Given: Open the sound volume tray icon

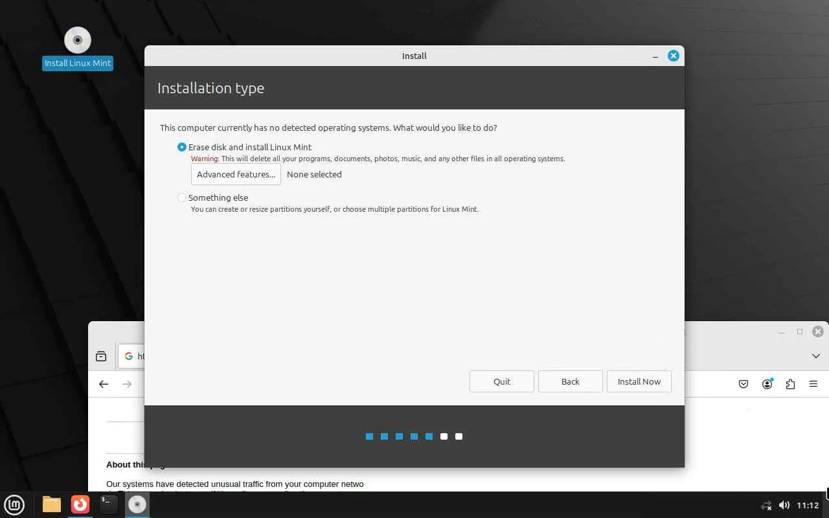Looking at the screenshot, I should click(x=784, y=505).
